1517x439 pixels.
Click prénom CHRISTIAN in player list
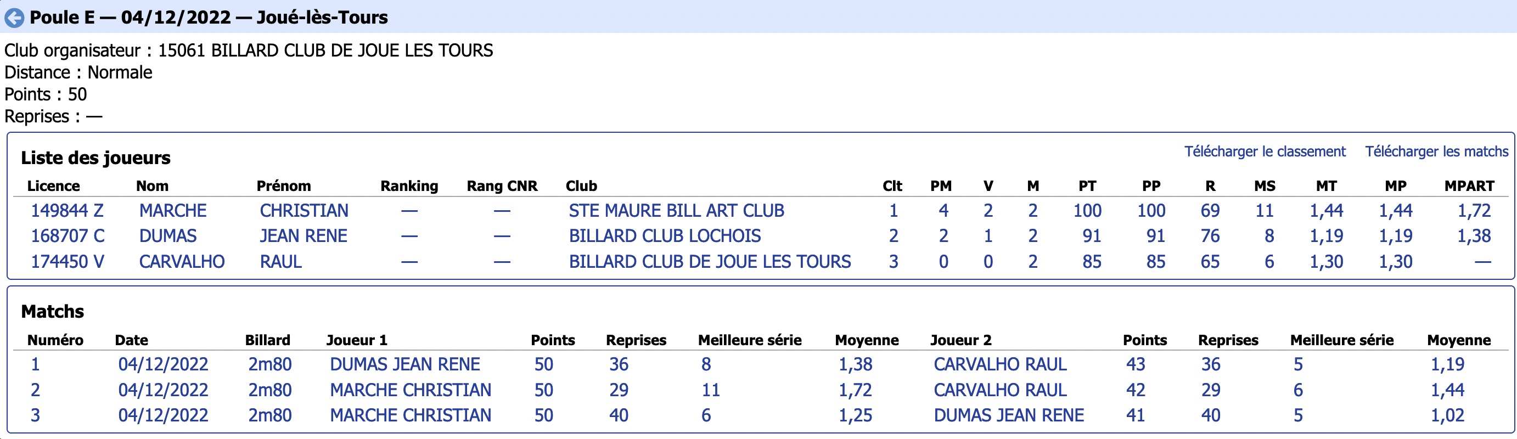(x=304, y=211)
